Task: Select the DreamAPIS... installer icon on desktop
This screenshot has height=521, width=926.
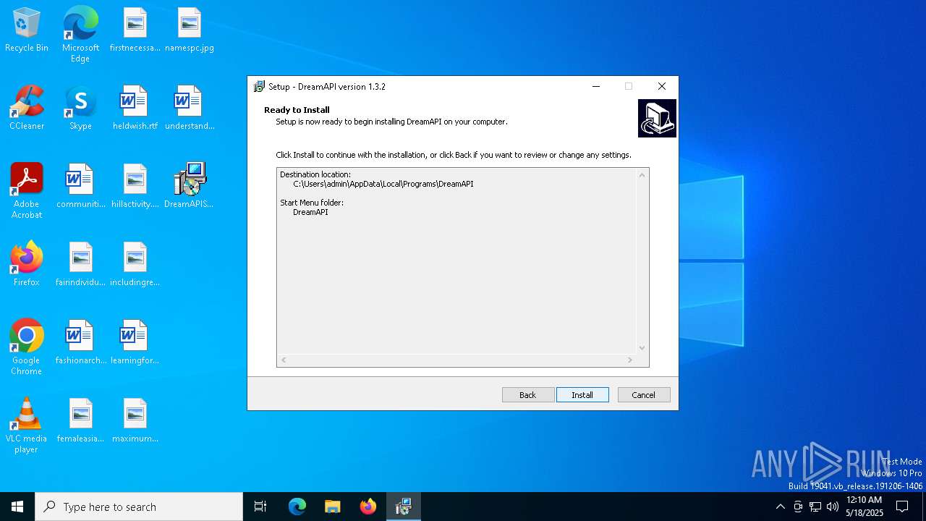Action: coord(189,186)
